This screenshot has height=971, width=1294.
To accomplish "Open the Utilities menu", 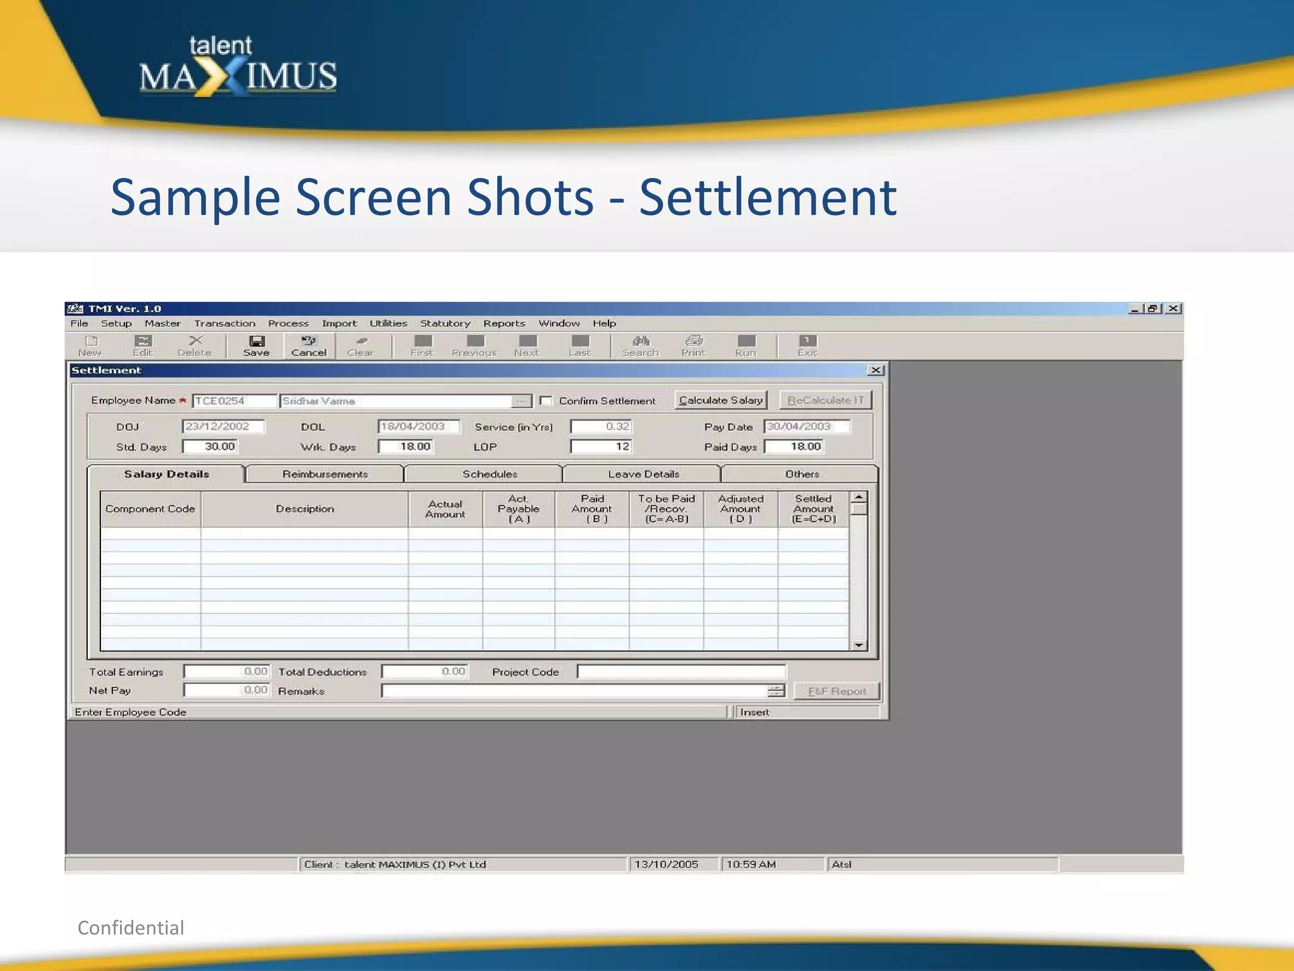I will pyautogui.click(x=388, y=323).
